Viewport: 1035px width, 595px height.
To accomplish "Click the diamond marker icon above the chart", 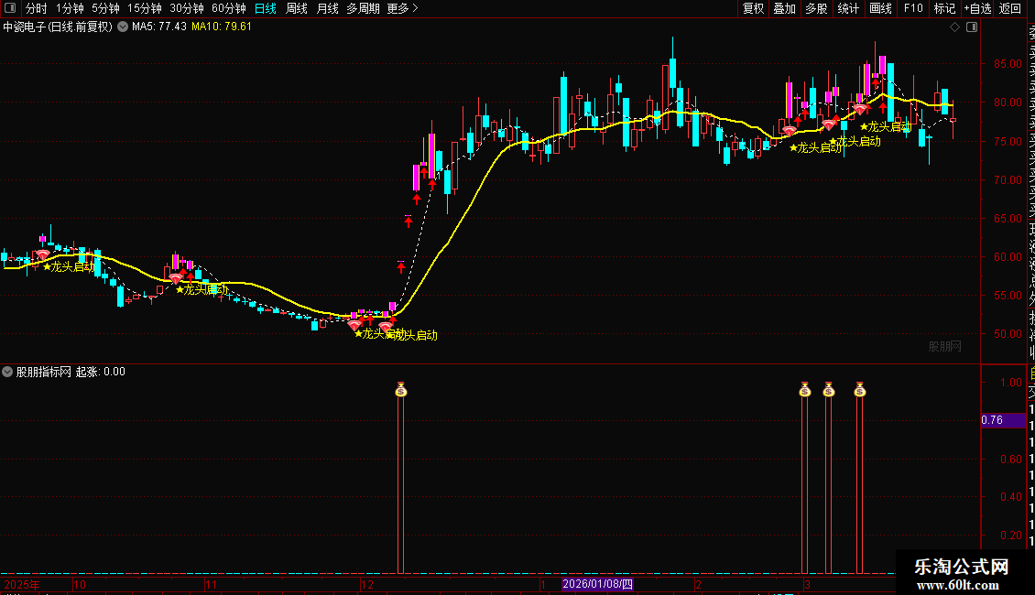I will tap(954, 27).
